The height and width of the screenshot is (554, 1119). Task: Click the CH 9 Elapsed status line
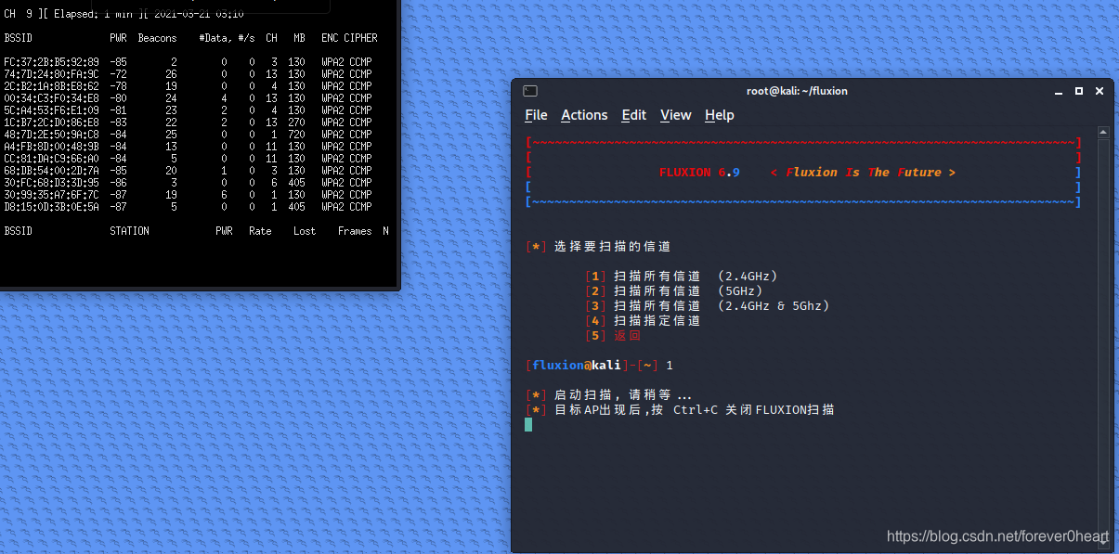pyautogui.click(x=124, y=14)
